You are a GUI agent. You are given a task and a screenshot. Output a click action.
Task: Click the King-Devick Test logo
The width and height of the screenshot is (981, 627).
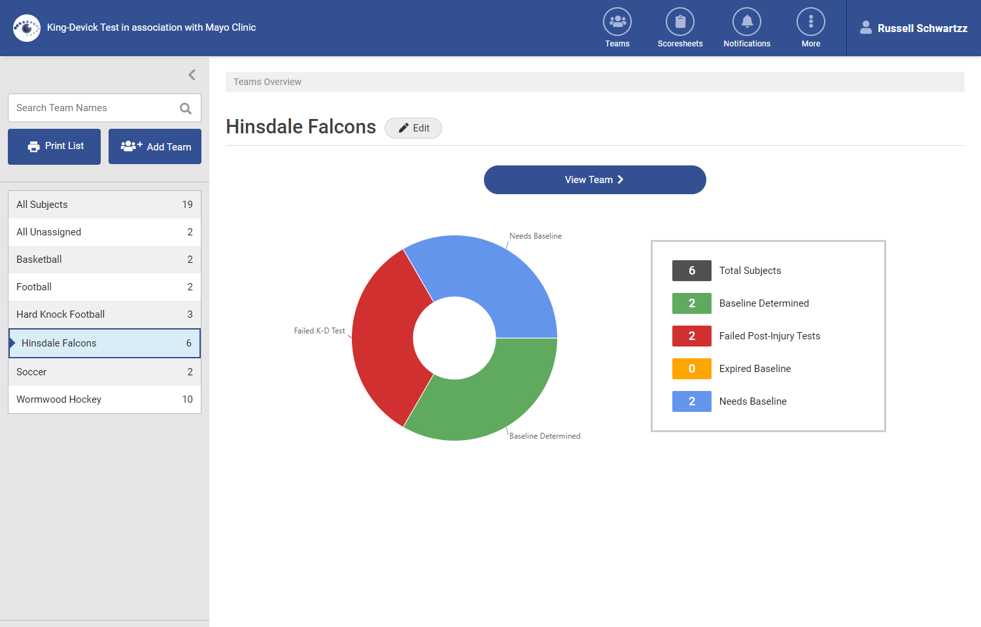pyautogui.click(x=26, y=27)
